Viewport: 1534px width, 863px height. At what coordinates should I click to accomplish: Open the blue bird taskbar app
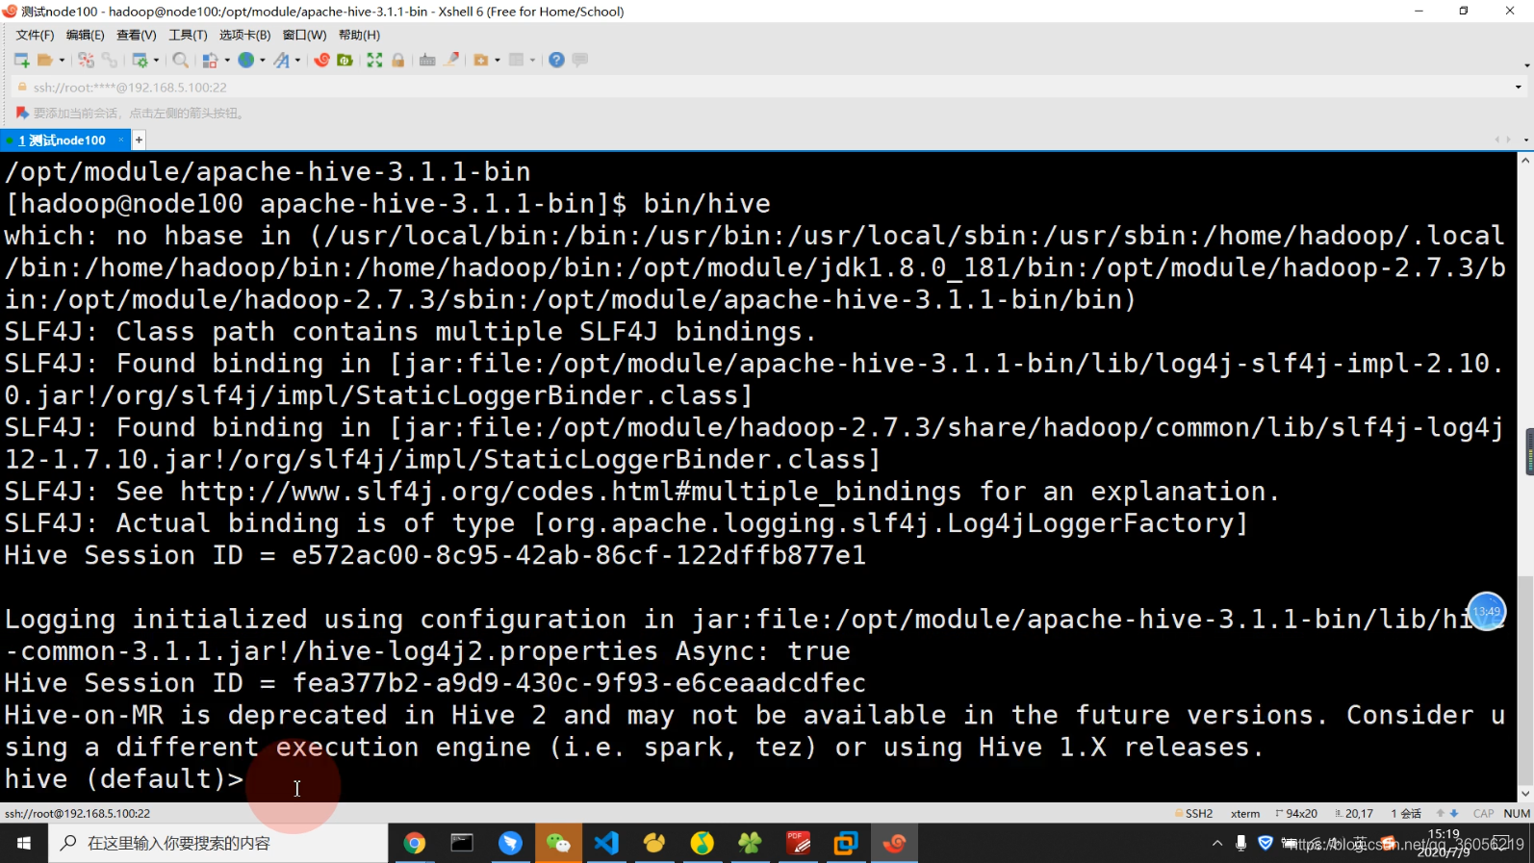pyautogui.click(x=511, y=844)
